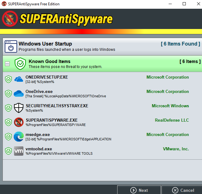
Task: Click the Microsoft Windows publisher label
Action: 170,106
